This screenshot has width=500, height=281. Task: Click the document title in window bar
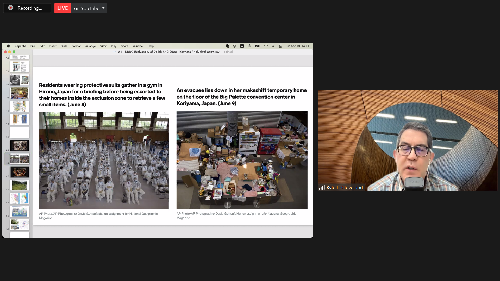click(x=168, y=52)
